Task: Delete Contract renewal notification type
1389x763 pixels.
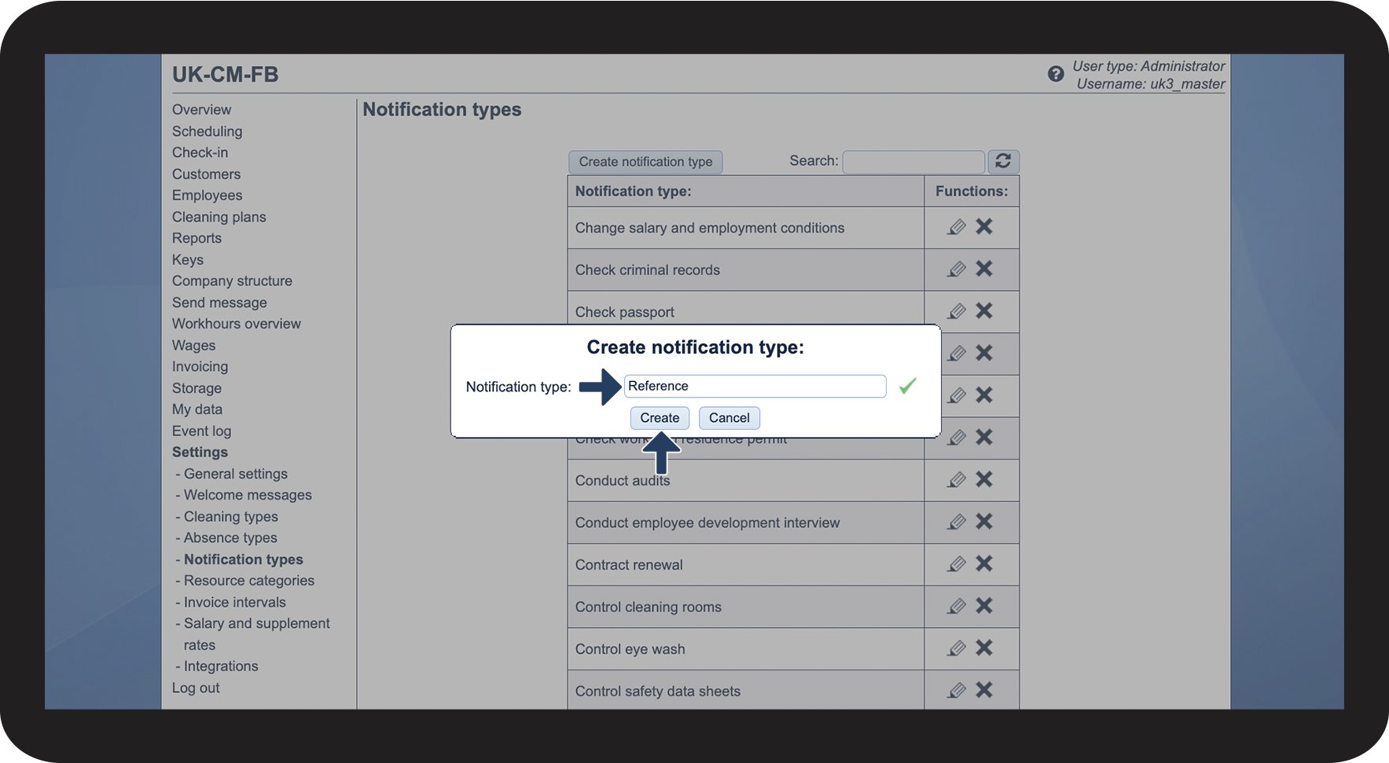Action: coord(984,563)
